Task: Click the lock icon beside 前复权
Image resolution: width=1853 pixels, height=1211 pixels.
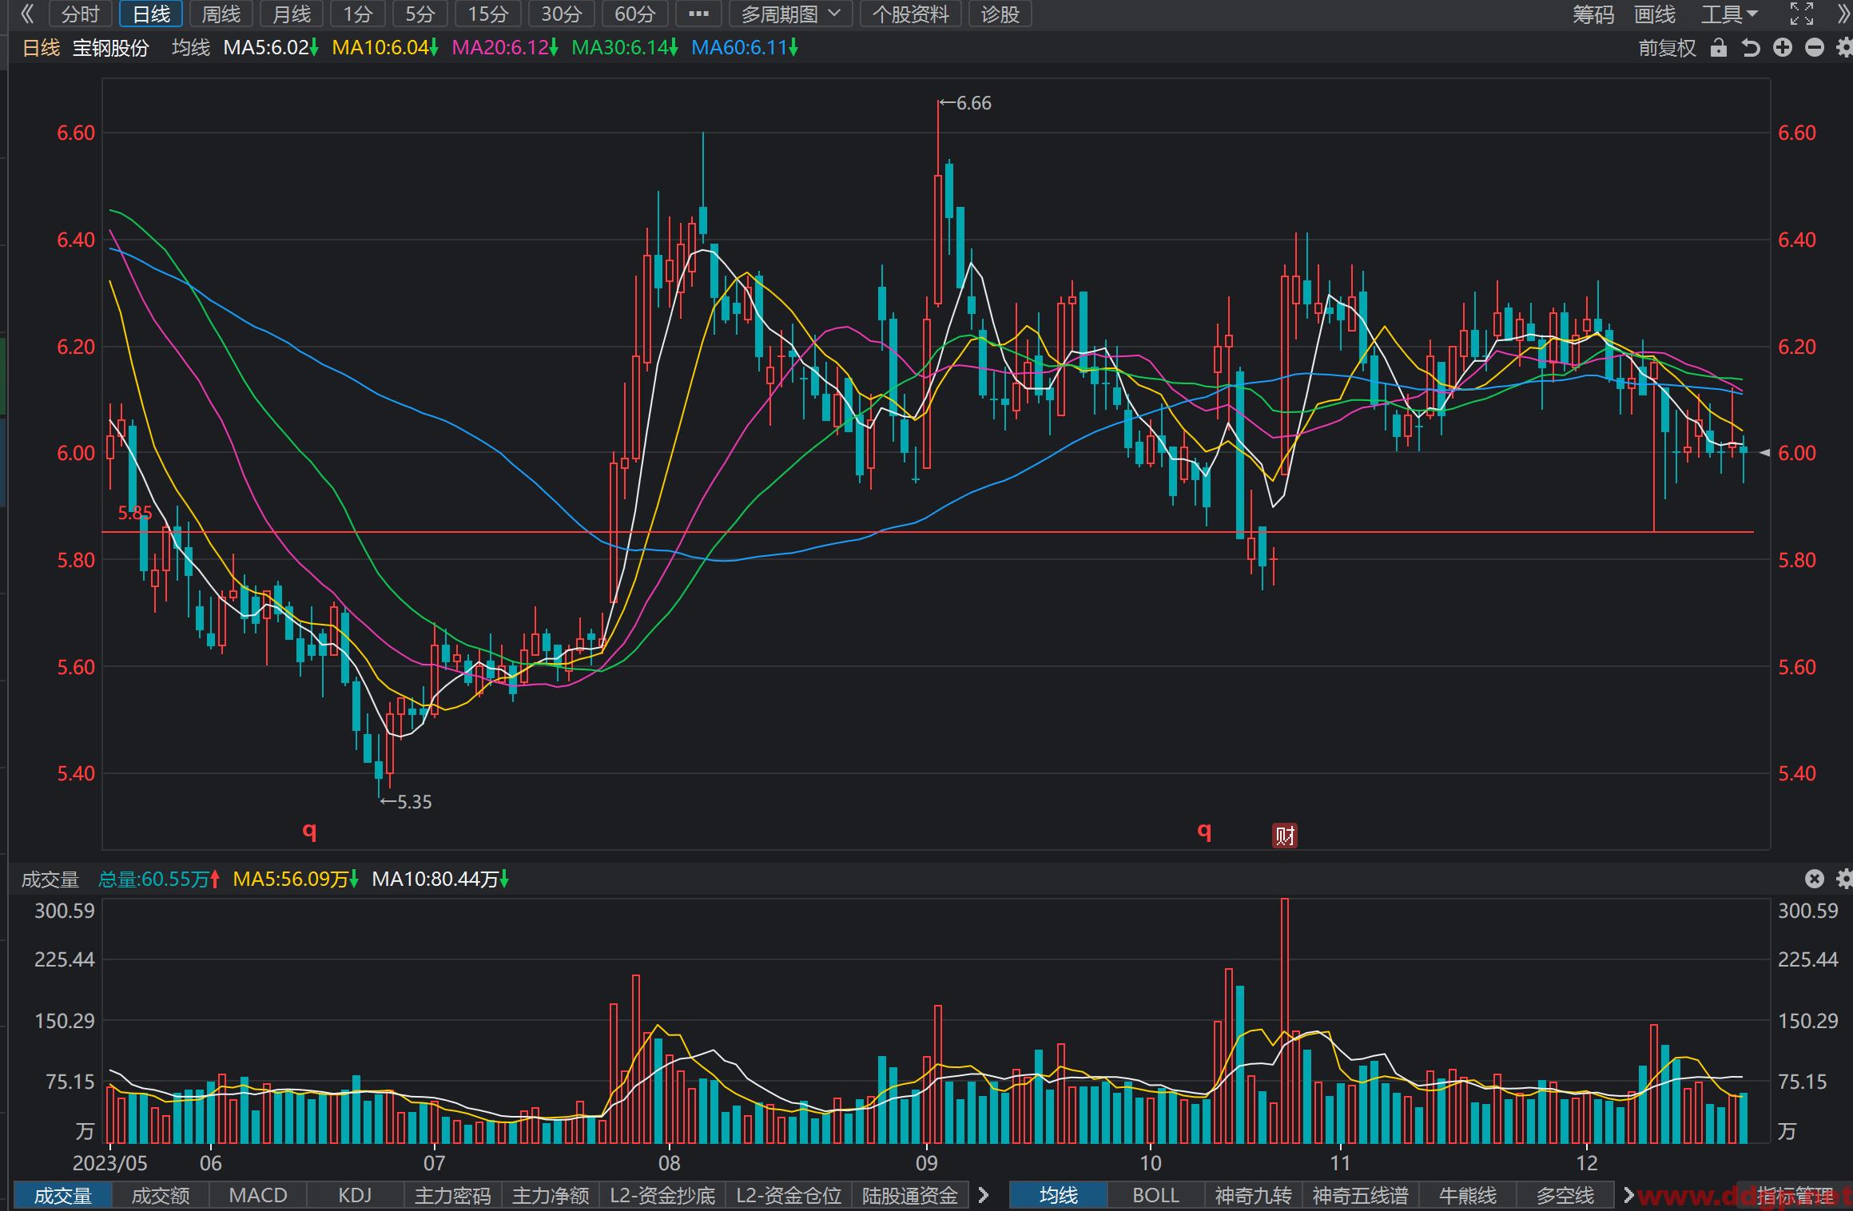Action: point(1719,48)
